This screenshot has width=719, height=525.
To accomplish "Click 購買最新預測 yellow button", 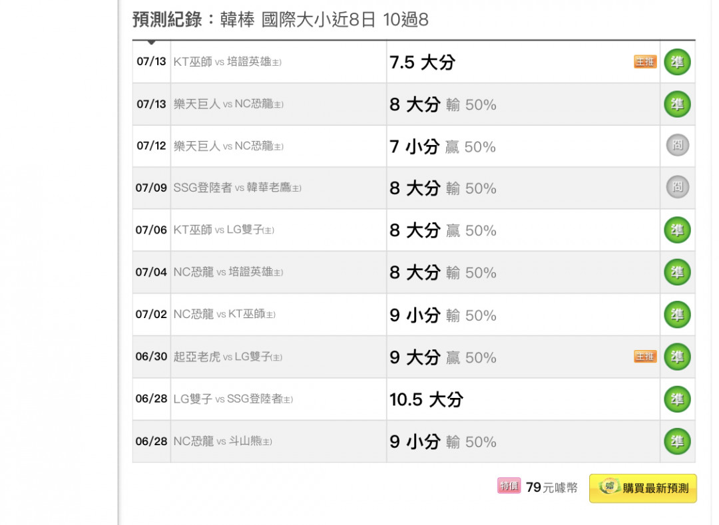I will click(x=643, y=488).
